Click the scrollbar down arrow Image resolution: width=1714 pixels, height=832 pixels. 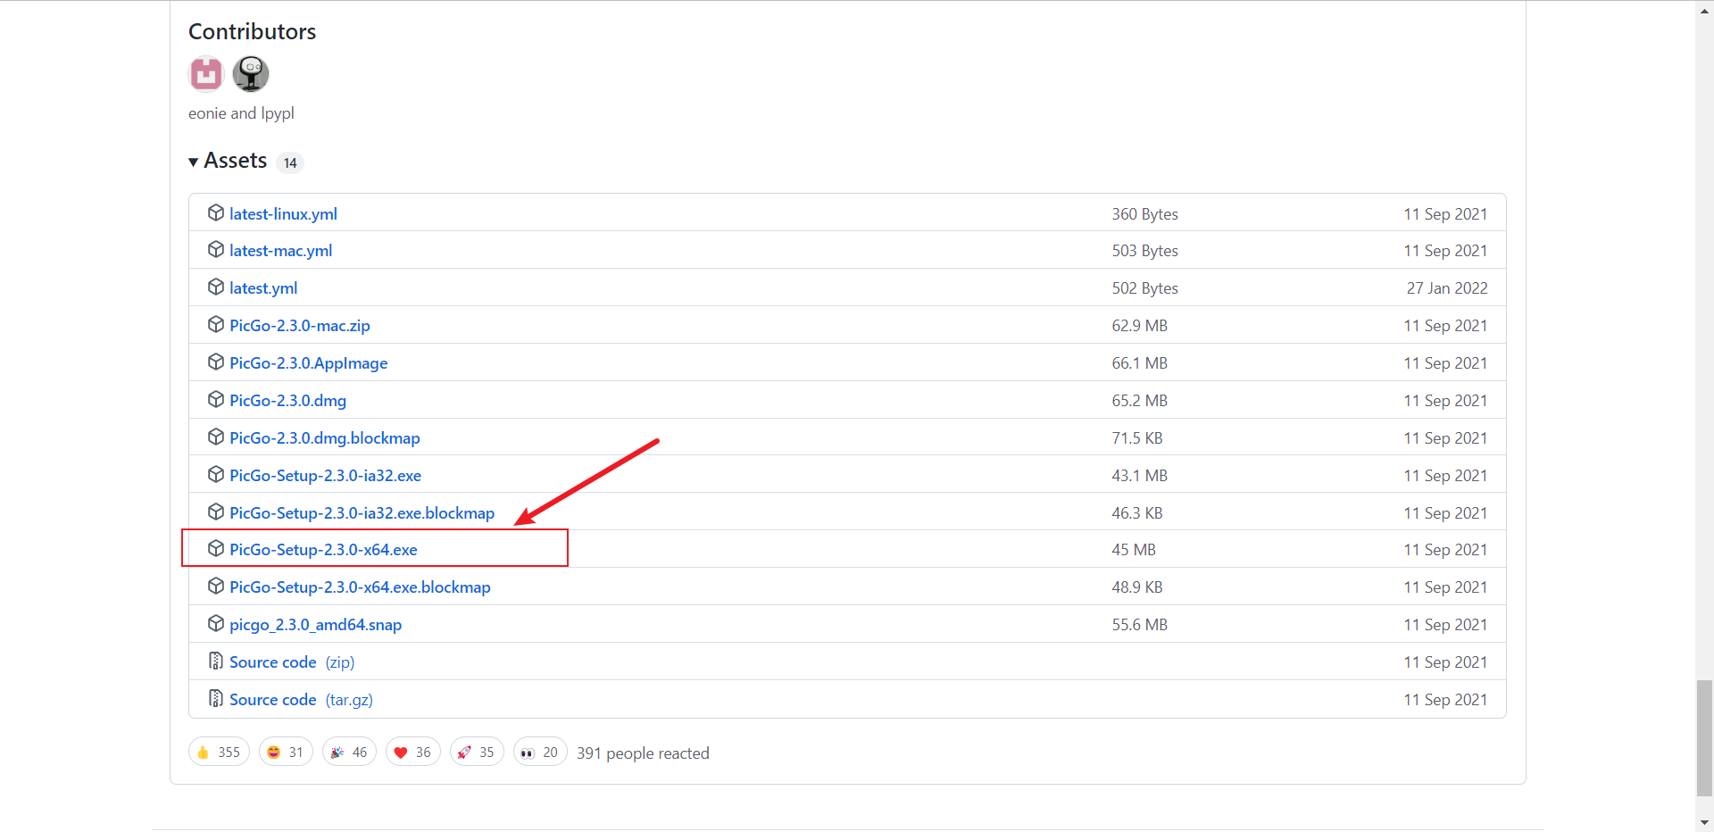(1704, 822)
